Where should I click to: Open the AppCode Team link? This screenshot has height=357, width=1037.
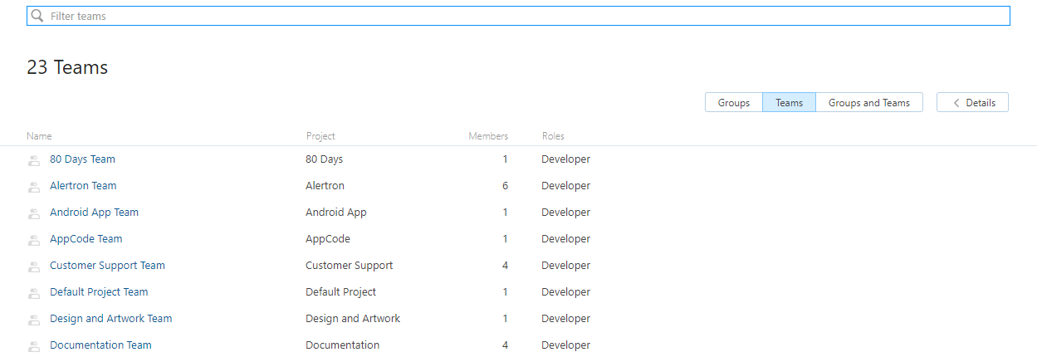86,239
